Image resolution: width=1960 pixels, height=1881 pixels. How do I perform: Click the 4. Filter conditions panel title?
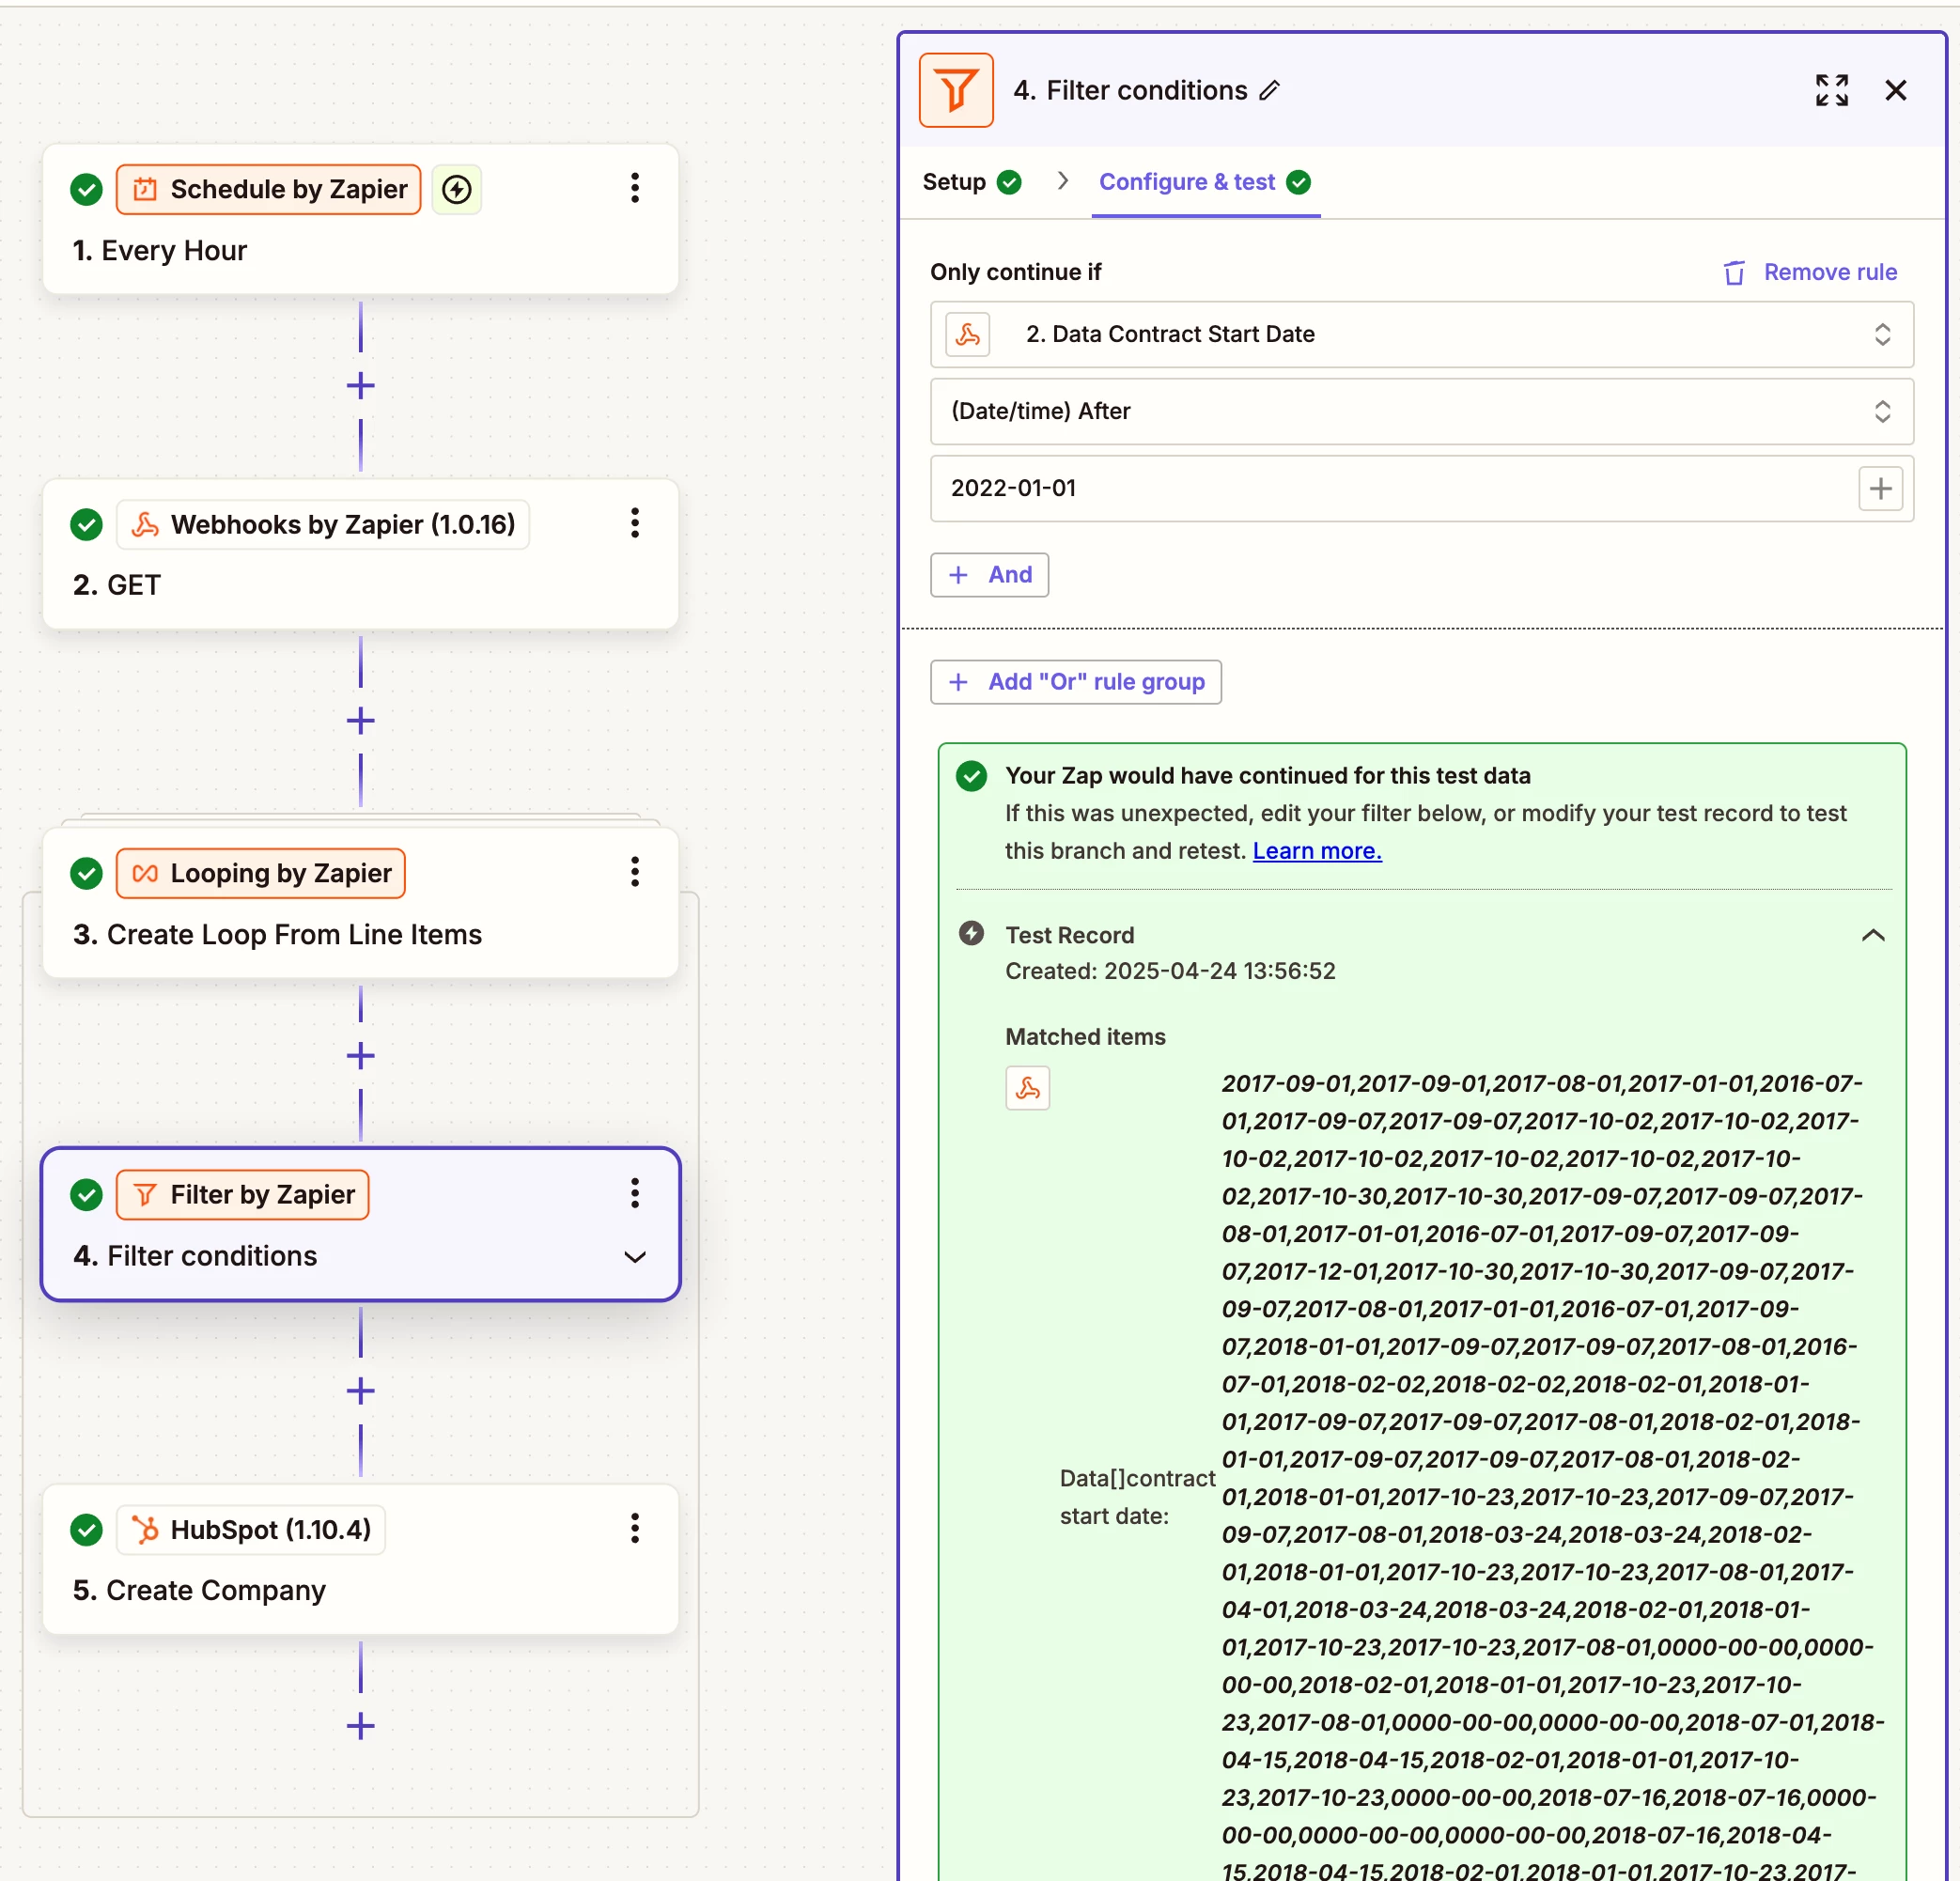point(1130,90)
